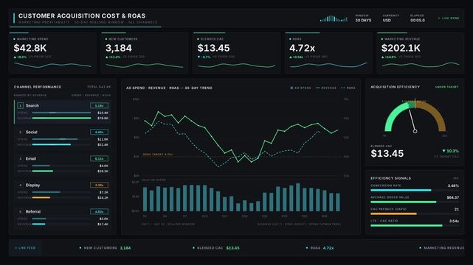Click the ROAS Target 4.00x reference line label
Image resolution: width=473 pixels, height=265 pixels.
(x=158, y=155)
